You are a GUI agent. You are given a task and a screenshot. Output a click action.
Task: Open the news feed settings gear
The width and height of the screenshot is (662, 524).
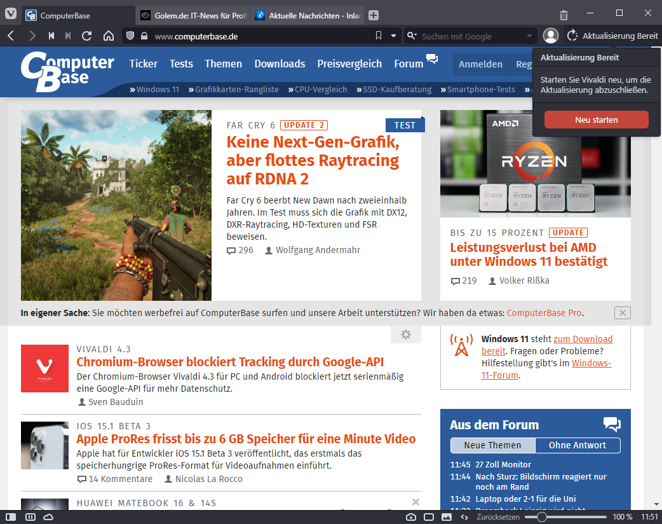pyautogui.click(x=406, y=334)
